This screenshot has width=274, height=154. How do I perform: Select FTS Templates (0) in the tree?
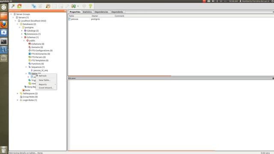coord(40,60)
